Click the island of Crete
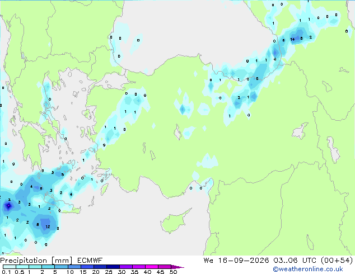355x274 pixels. coord(61,207)
